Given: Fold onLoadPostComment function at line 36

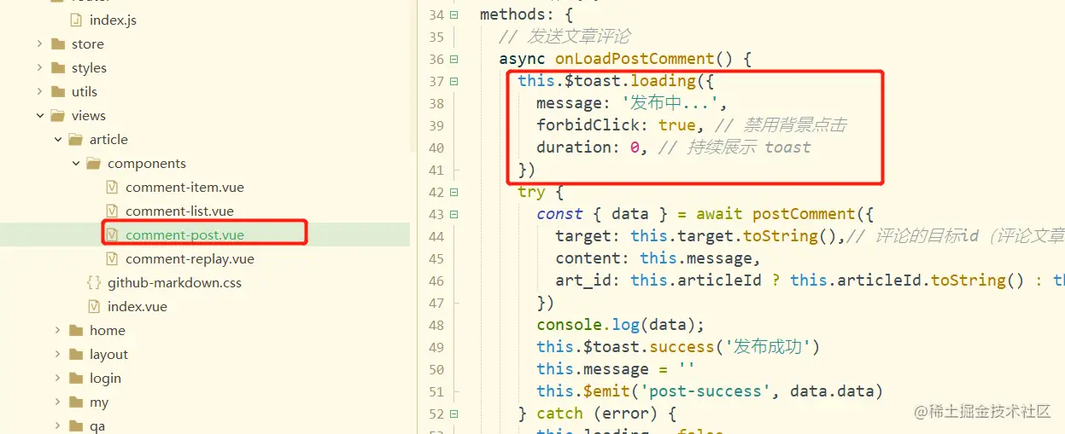Looking at the screenshot, I should [454, 59].
